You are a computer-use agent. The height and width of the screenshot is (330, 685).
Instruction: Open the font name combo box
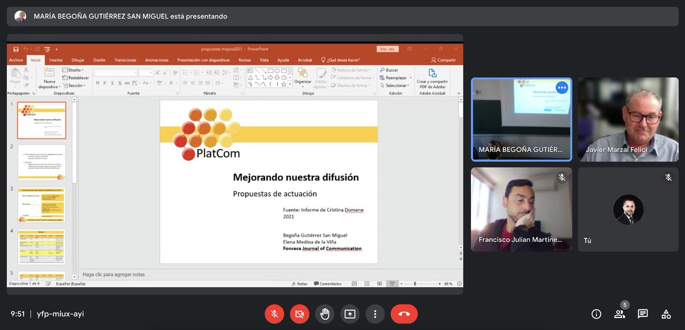[116, 73]
